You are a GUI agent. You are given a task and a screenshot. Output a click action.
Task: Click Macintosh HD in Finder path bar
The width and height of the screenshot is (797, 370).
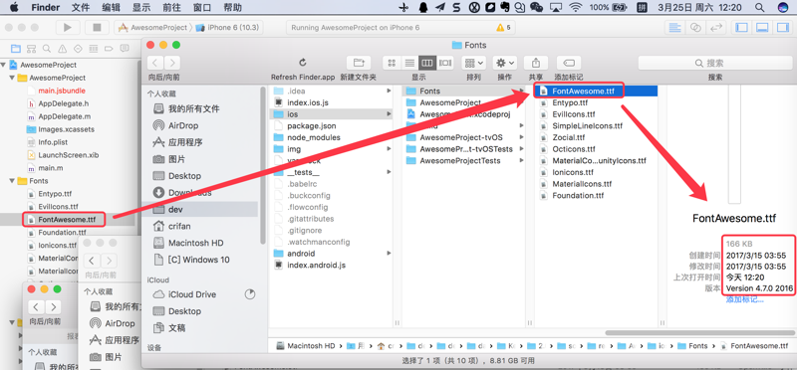coord(306,346)
